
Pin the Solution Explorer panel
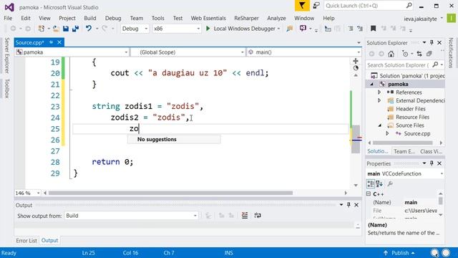coord(432,43)
